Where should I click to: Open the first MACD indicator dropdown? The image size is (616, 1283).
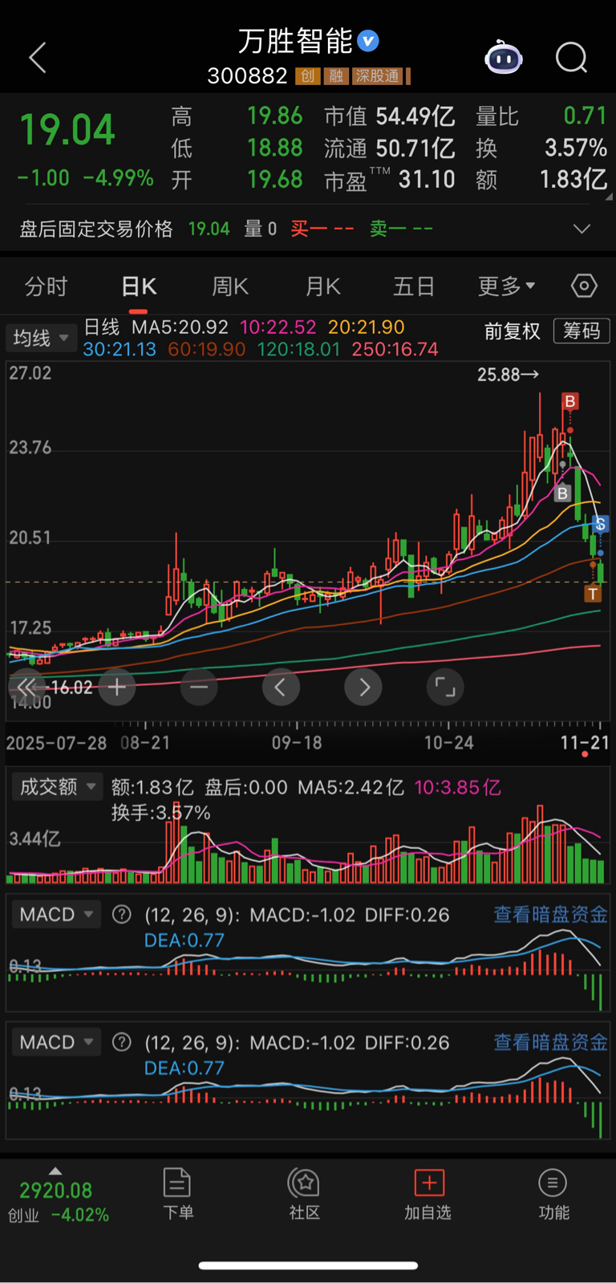pos(56,914)
